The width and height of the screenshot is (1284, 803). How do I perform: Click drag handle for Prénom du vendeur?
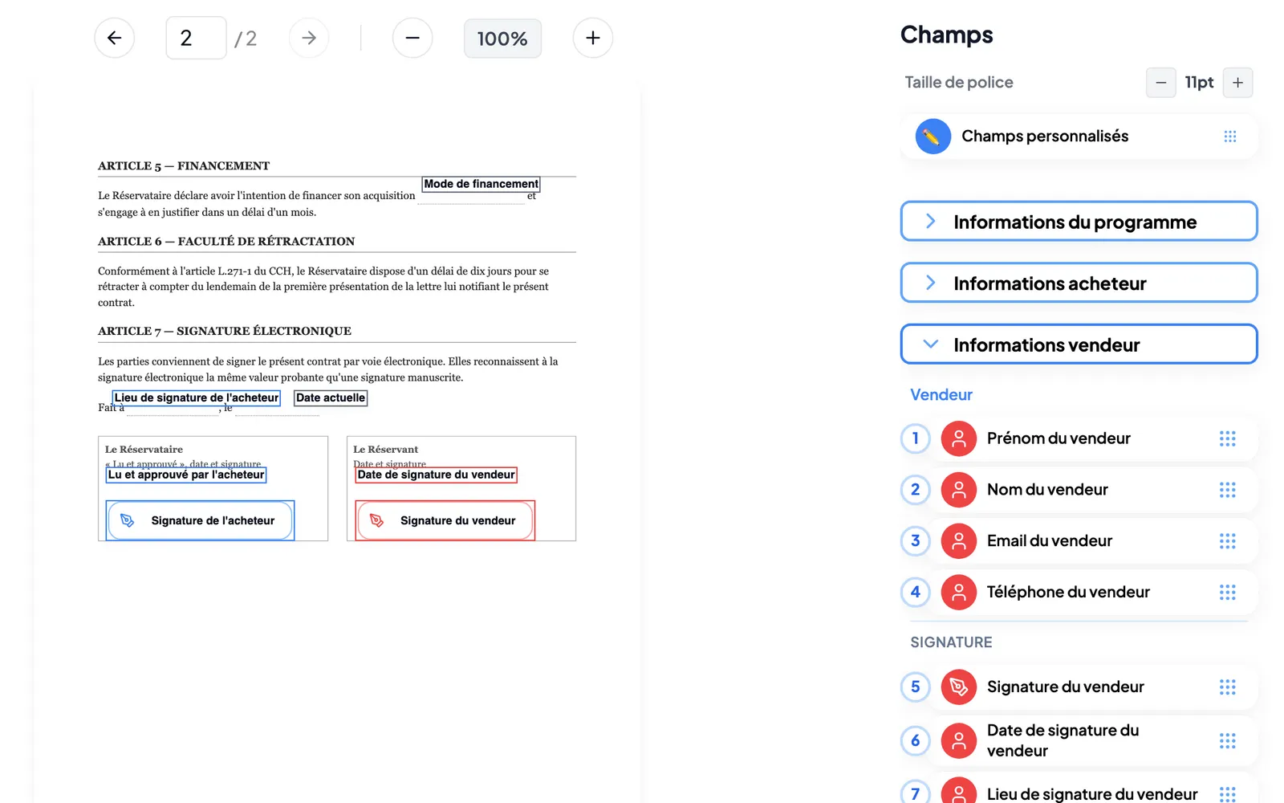point(1228,438)
